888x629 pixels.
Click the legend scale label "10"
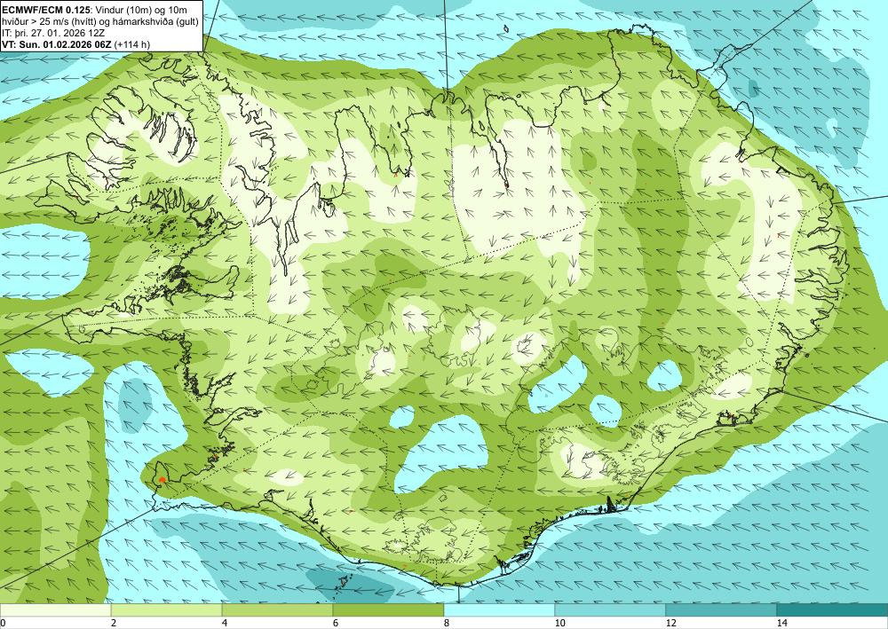coord(559,623)
